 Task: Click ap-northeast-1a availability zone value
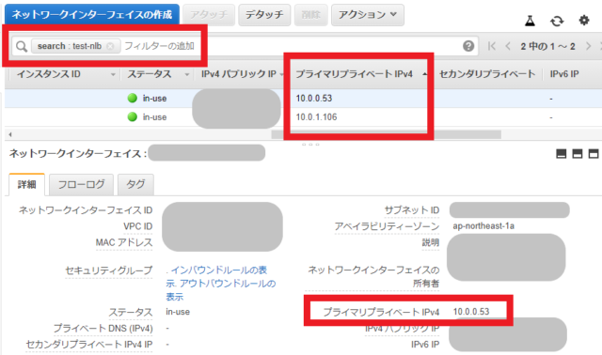pos(483,226)
